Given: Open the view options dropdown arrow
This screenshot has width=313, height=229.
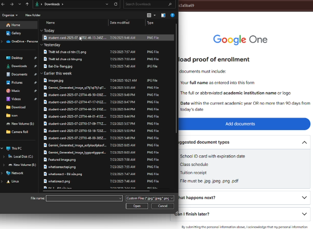Looking at the screenshot, I should click(155, 15).
